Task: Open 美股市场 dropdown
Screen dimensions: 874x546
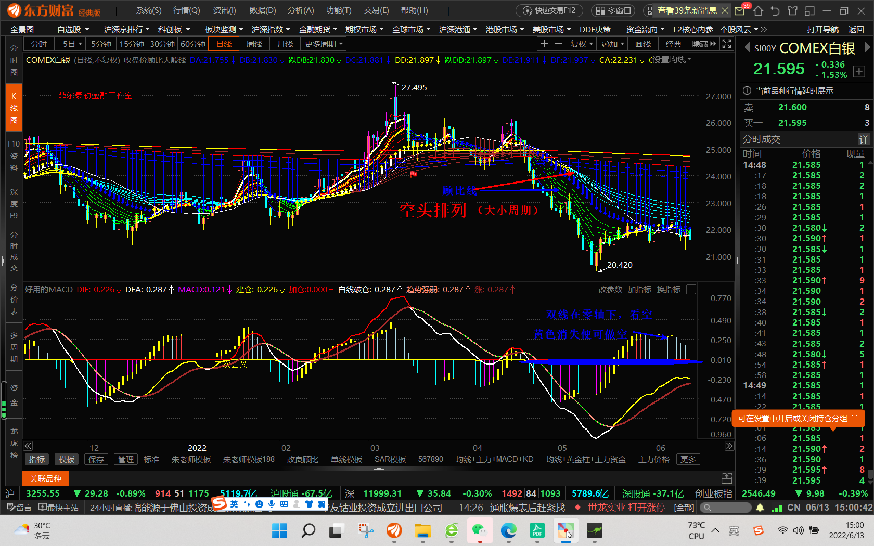Action: pyautogui.click(x=551, y=30)
